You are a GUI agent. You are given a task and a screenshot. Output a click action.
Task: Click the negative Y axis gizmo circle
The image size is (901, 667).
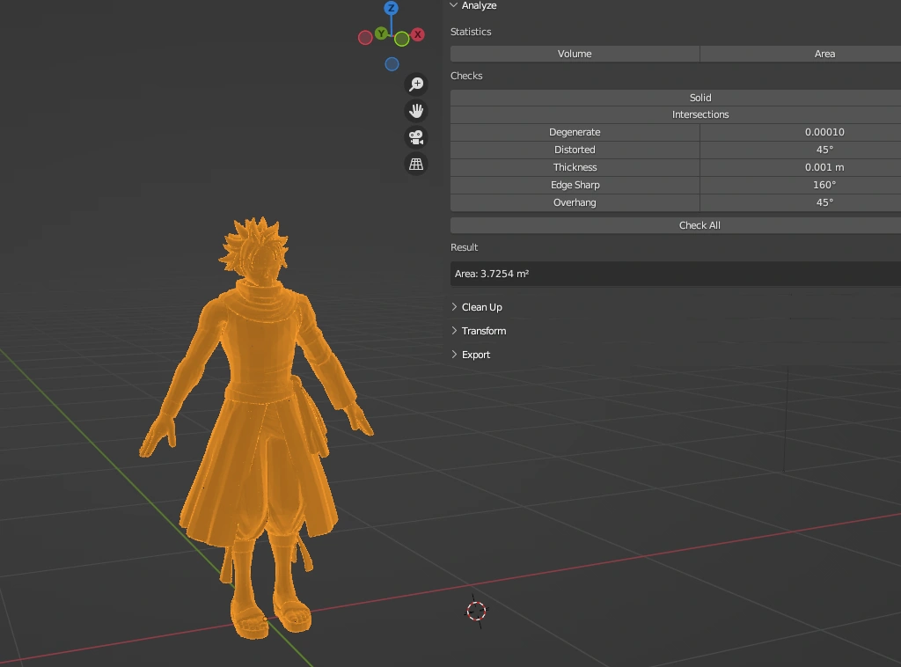point(401,39)
